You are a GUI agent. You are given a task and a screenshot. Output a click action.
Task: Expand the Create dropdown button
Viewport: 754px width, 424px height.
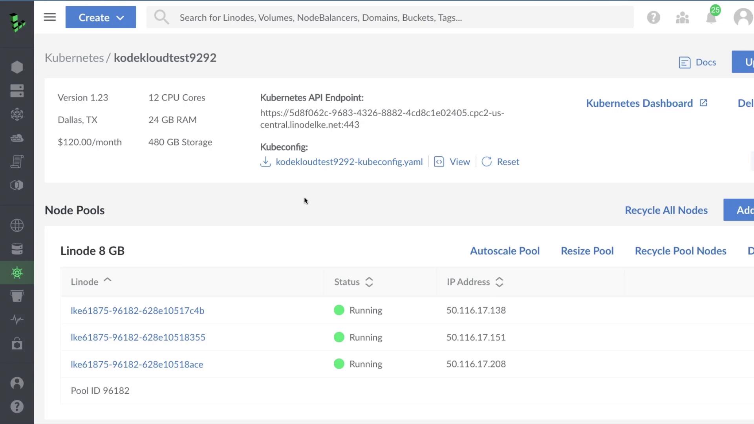pyautogui.click(x=101, y=17)
